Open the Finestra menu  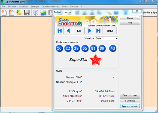[74, 7]
